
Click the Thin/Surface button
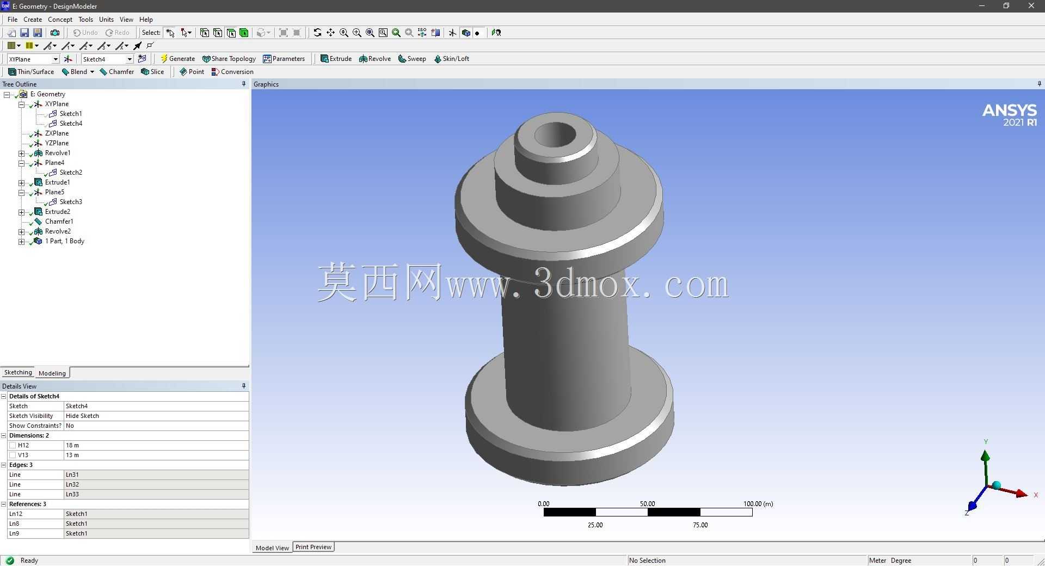(31, 72)
